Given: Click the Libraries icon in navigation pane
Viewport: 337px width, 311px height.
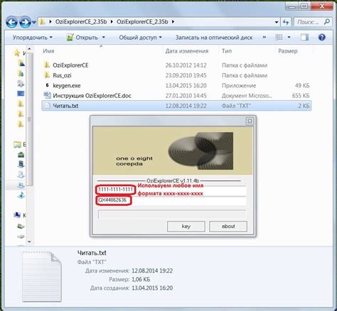Looking at the screenshot, I should point(17,144).
